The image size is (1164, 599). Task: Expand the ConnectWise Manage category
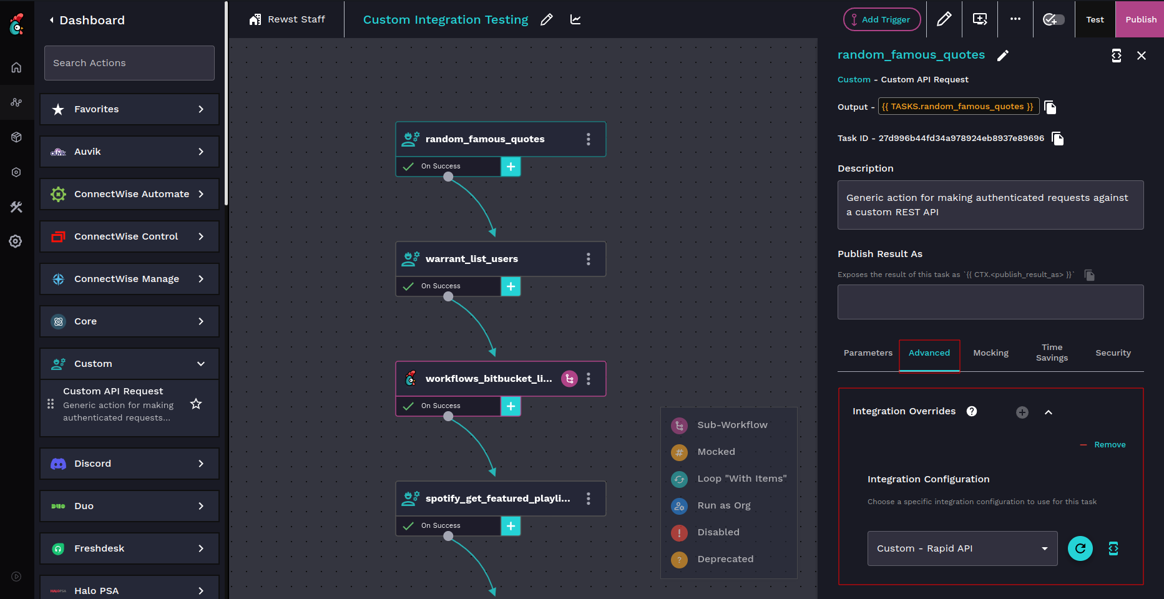click(200, 279)
